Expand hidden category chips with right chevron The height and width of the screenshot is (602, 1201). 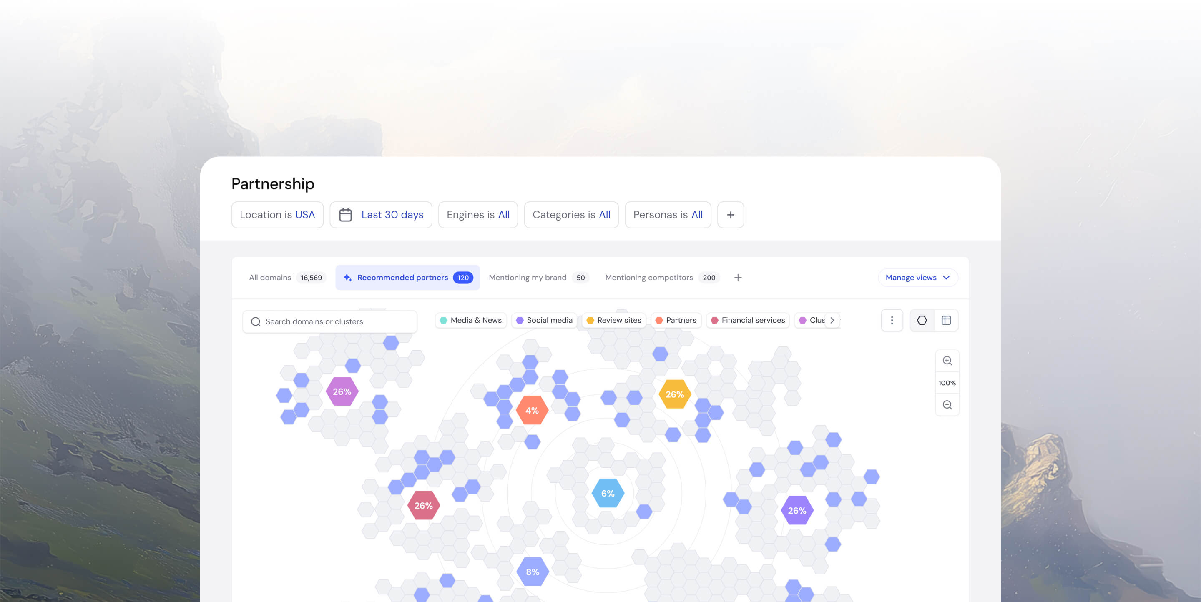833,320
